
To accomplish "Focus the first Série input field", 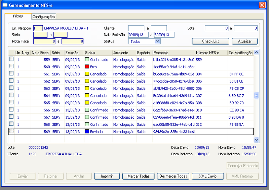I will [x=40, y=35].
